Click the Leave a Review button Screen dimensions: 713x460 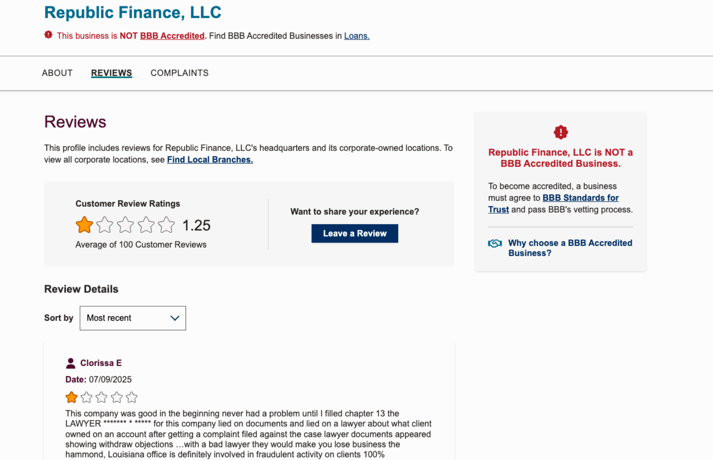(x=354, y=233)
